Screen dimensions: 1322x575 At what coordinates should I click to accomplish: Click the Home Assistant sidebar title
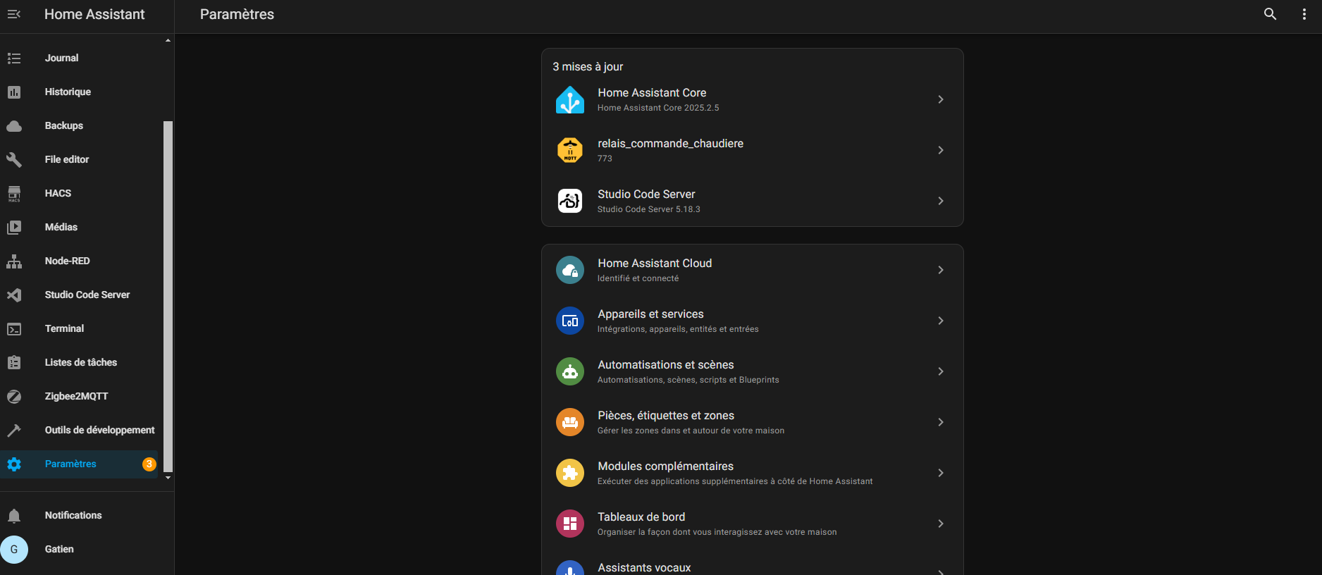click(94, 14)
